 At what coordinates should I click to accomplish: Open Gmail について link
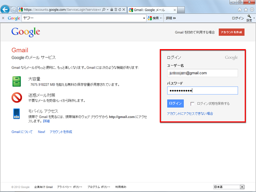22,132
